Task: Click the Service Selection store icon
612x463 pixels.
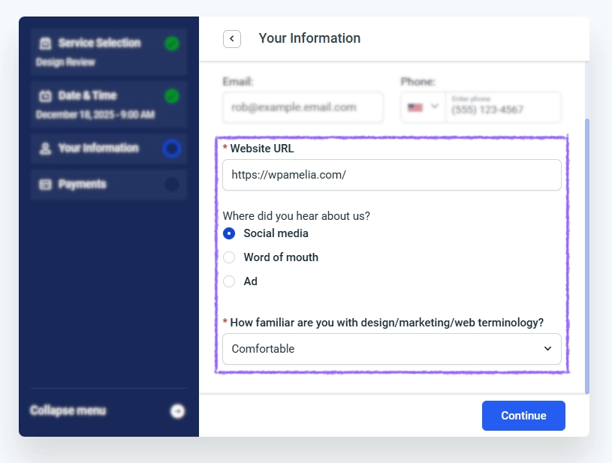Action: [46, 44]
